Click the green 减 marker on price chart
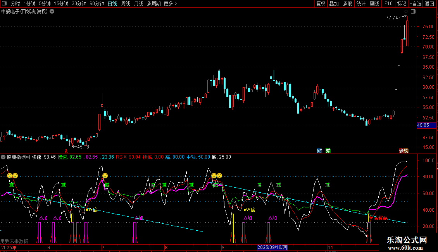The image size is (438, 252). 328,150
